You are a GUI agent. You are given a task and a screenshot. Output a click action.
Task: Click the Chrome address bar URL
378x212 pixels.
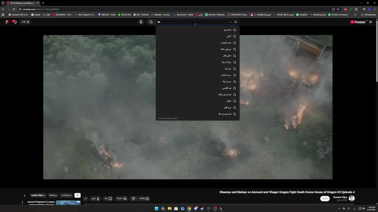point(41,9)
